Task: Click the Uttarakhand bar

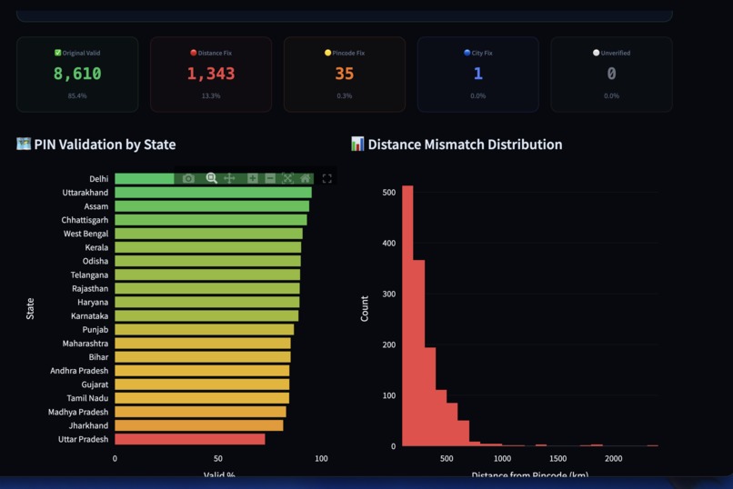Action: coord(213,193)
